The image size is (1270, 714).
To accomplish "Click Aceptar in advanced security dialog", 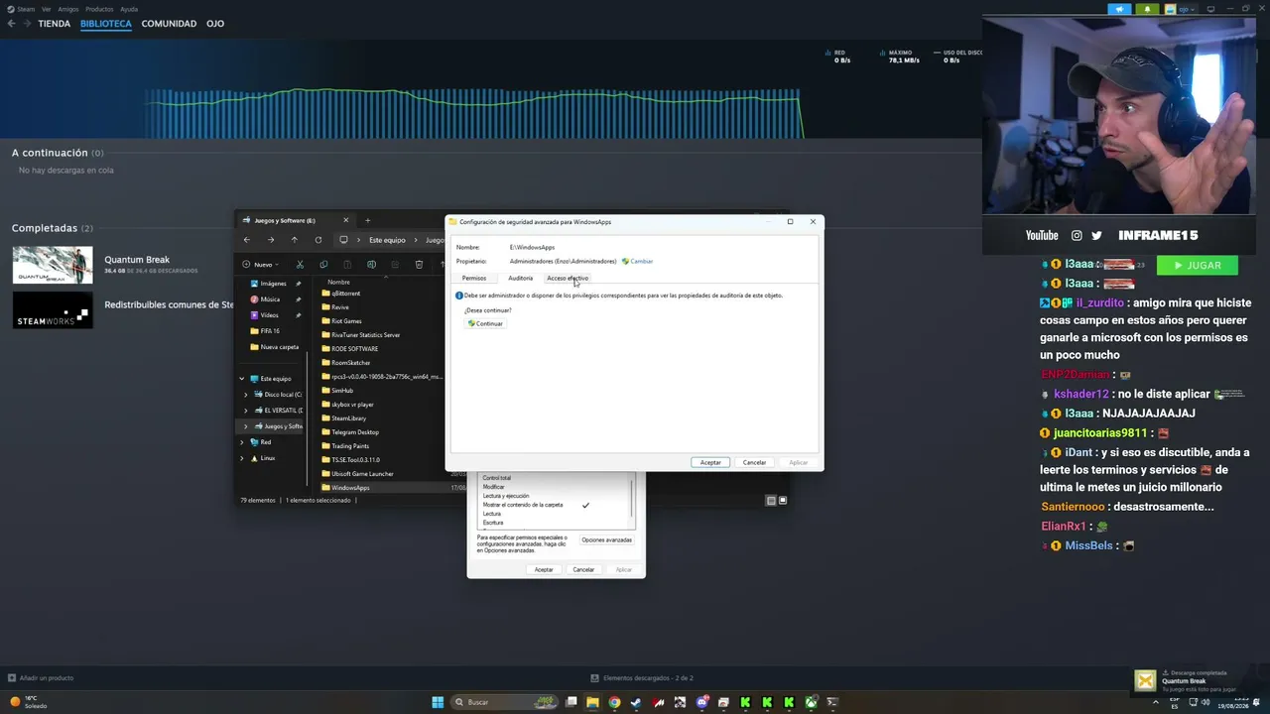I will point(710,462).
